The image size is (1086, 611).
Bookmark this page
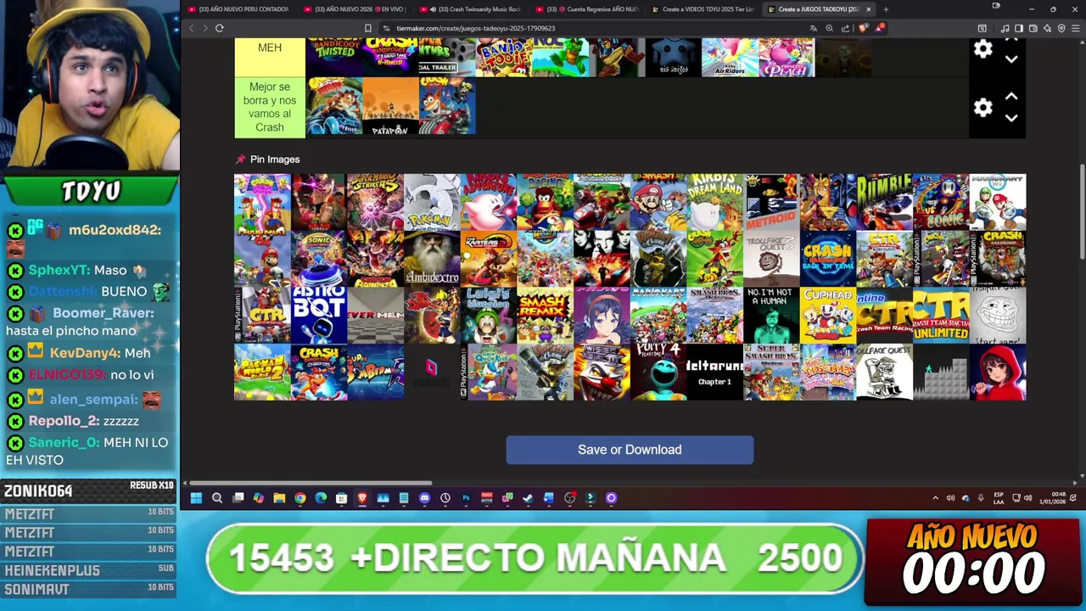point(368,28)
